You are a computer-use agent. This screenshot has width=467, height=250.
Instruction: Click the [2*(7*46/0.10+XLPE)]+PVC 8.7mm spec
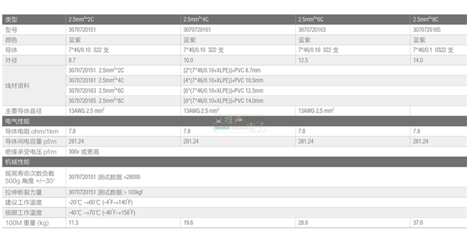[x=222, y=70]
